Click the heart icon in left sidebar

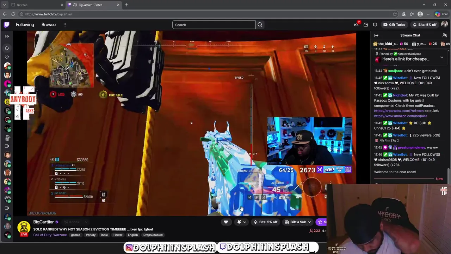7,57
